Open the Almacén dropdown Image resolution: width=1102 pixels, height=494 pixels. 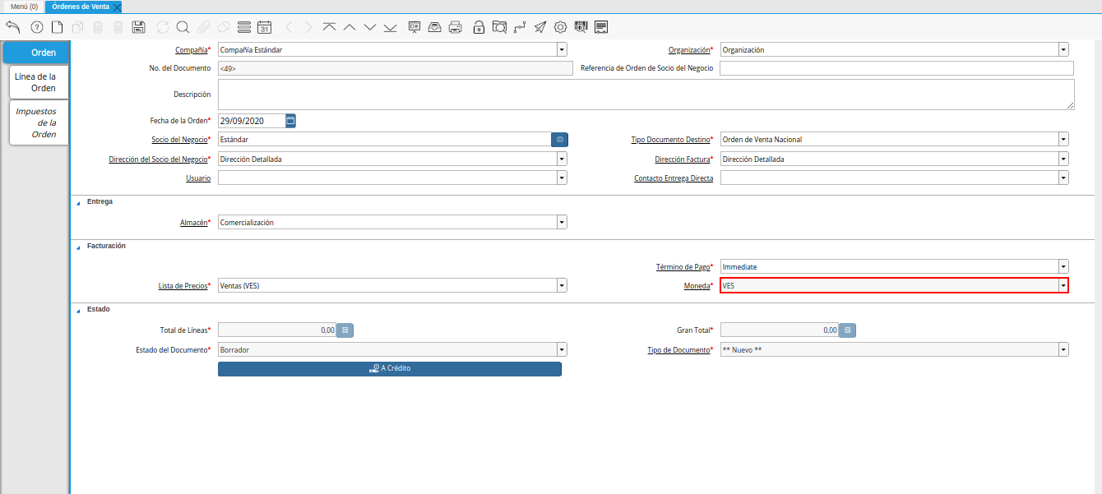[x=562, y=222]
